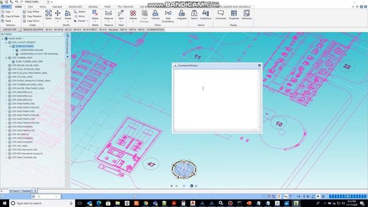Show the Properties panel
This screenshot has height=207, width=368.
click(234, 15)
